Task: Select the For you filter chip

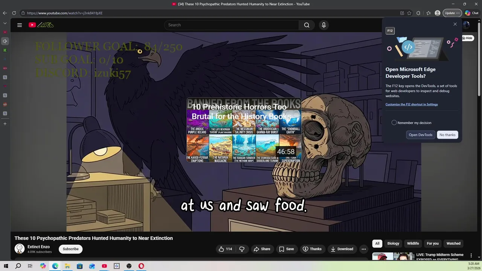Action: coord(433,244)
